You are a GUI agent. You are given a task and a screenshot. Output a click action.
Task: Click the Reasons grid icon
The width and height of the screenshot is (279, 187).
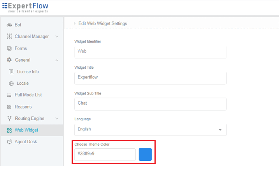[x=9, y=107]
